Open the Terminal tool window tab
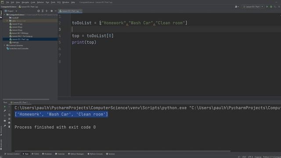 pos(60,154)
